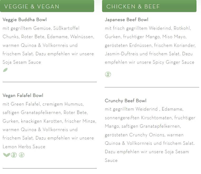
Task: Click the lactose-free icon under Vegan Falafel Bowl
Action: (x=14, y=155)
